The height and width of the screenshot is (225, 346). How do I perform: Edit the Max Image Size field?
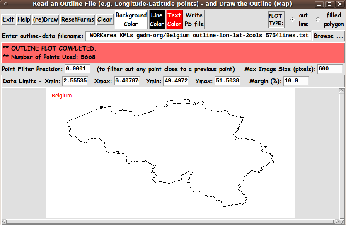point(330,69)
